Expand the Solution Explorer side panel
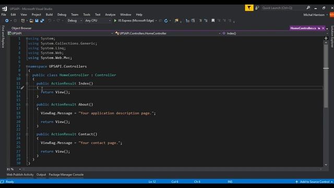The width and height of the screenshot is (334, 188). pyautogui.click(x=332, y=37)
